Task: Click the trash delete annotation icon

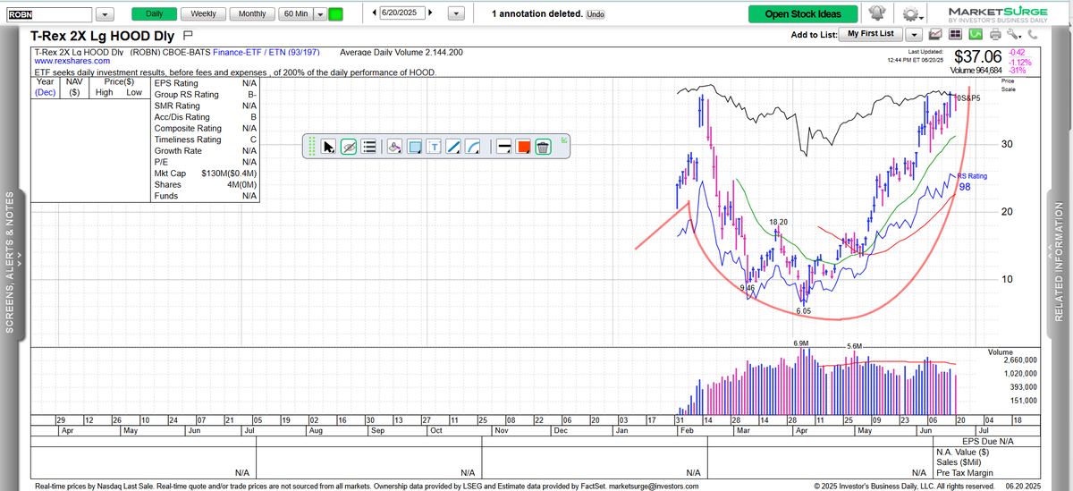Action: tap(543, 147)
